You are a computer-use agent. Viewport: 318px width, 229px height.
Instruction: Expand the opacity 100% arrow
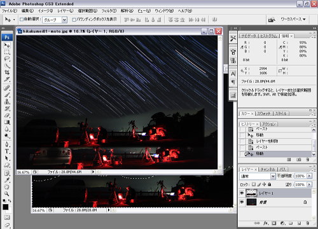click(x=309, y=176)
